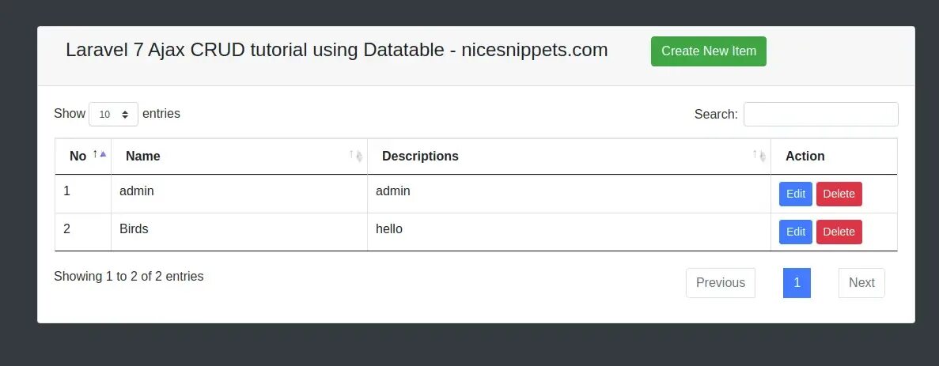Edit the Birds row

795,232
